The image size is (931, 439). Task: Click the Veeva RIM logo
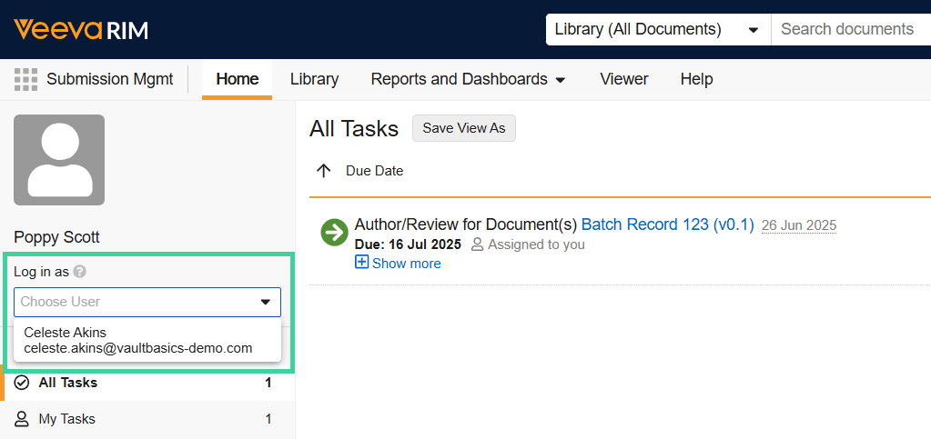(x=81, y=29)
